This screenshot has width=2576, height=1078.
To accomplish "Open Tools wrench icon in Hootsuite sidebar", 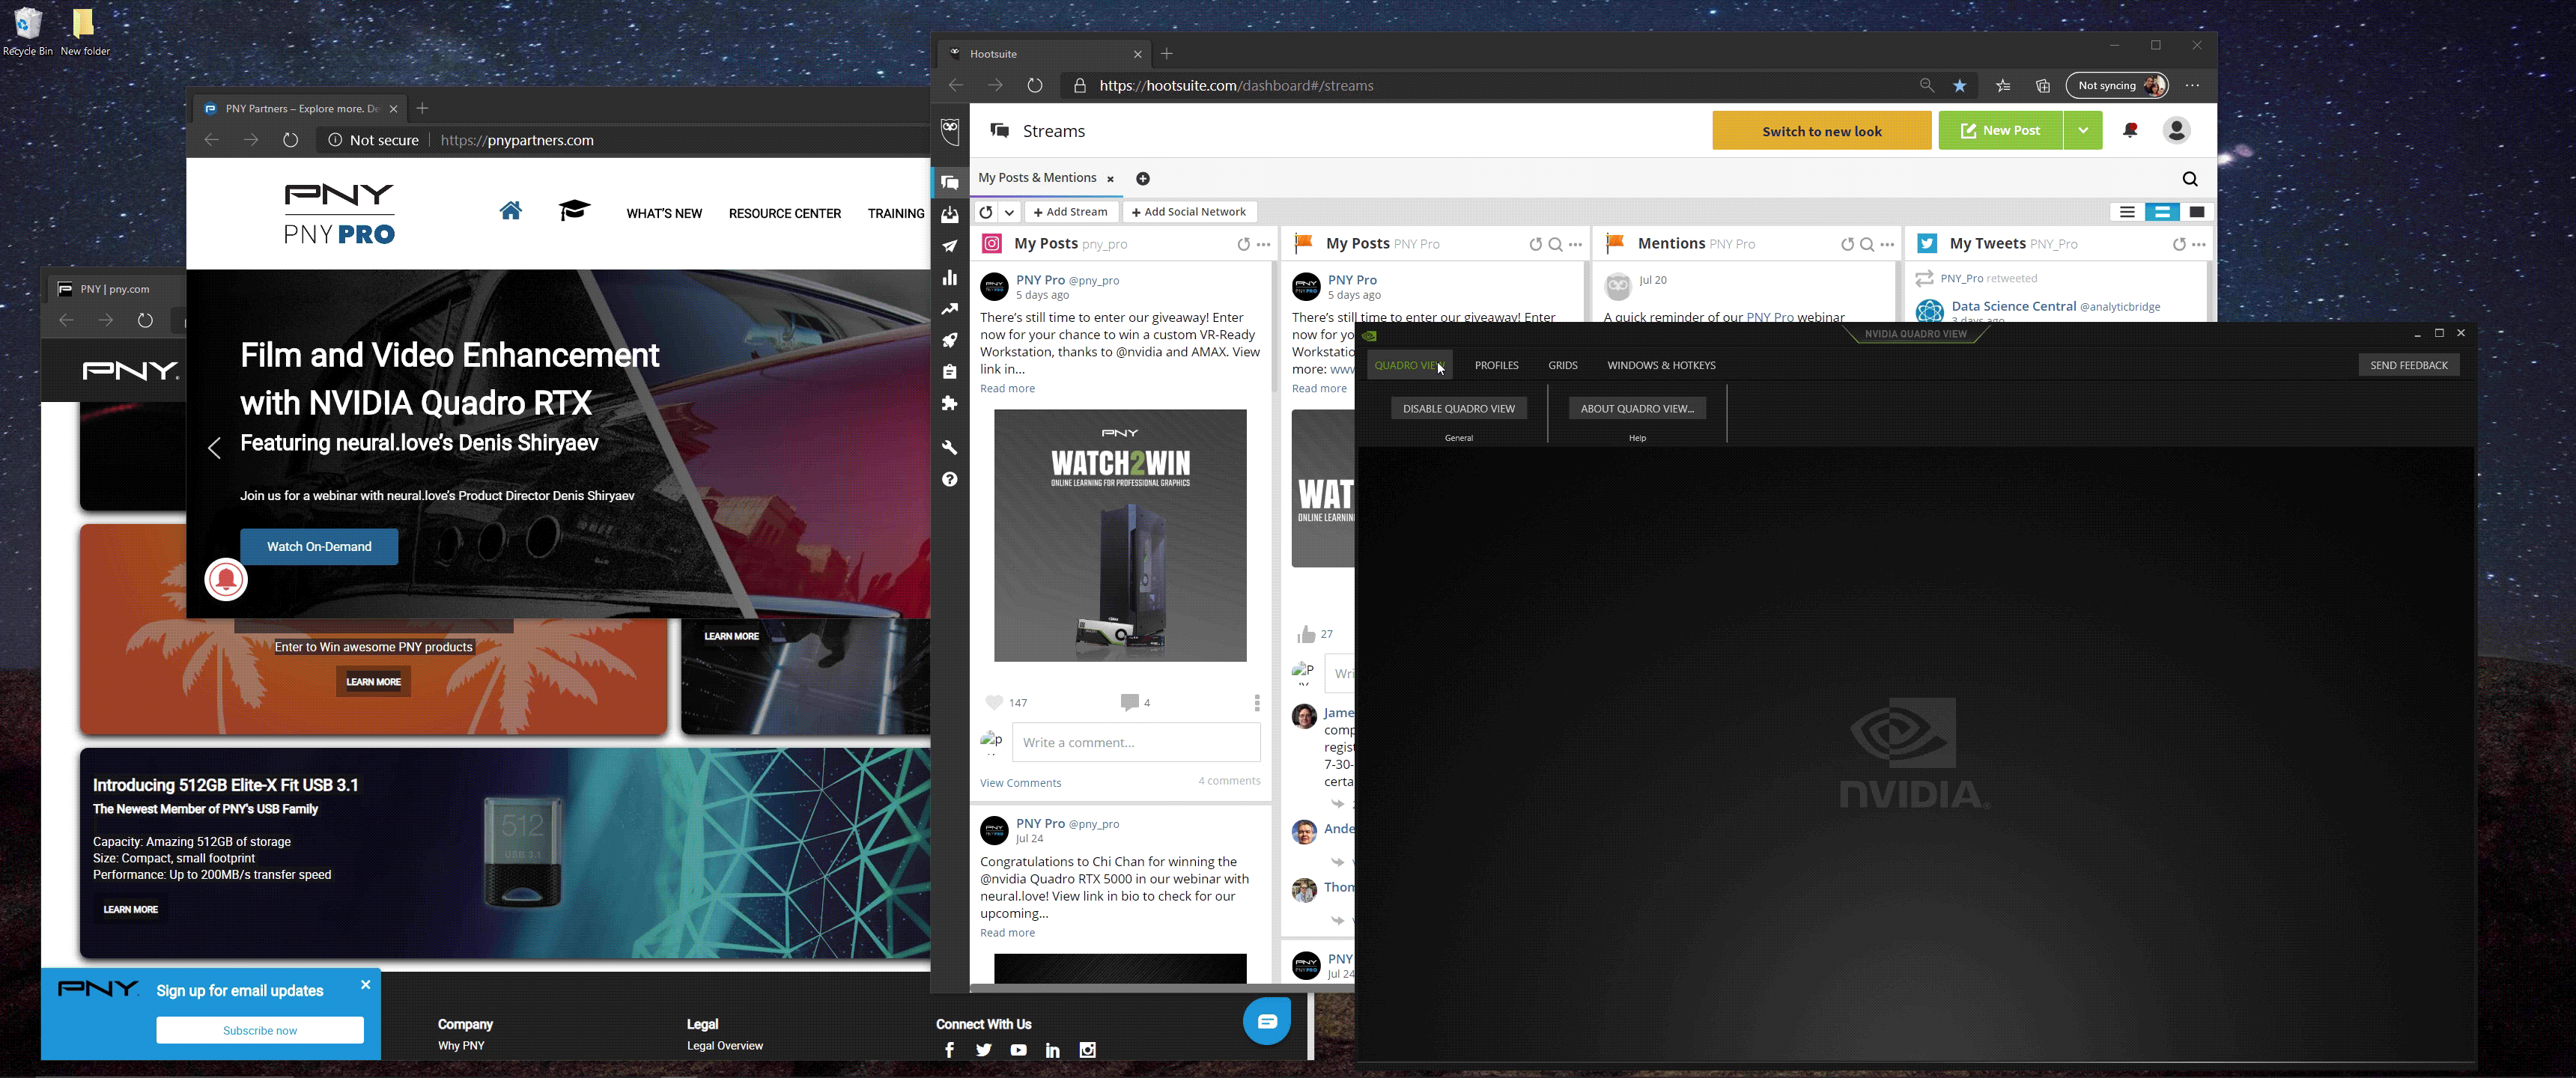I will pyautogui.click(x=950, y=447).
